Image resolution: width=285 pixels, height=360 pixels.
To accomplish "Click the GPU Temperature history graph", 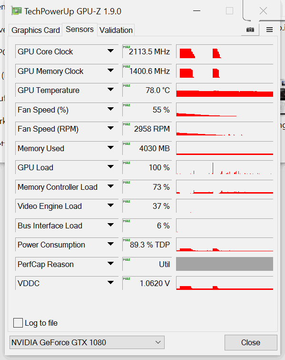I will 225,90.
